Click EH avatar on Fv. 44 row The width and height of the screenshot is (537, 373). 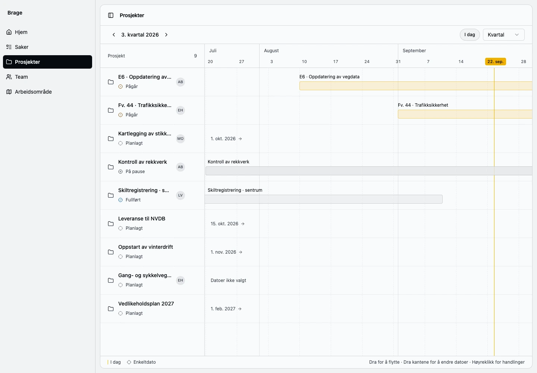pyautogui.click(x=180, y=110)
